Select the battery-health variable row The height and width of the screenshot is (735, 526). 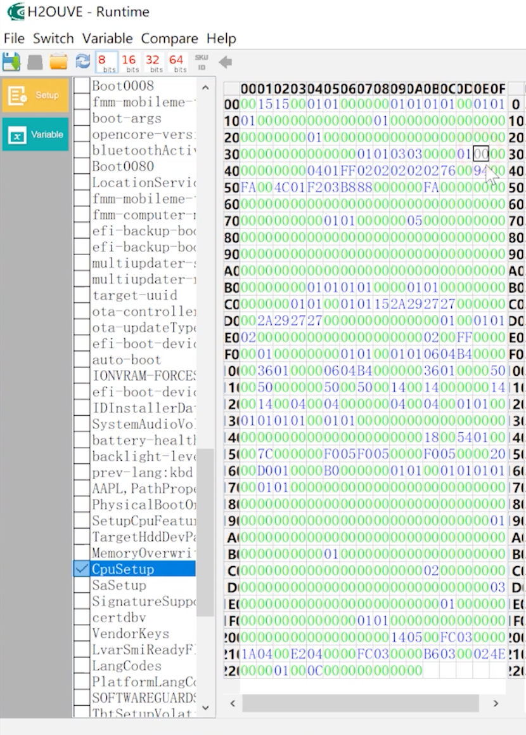[143, 440]
